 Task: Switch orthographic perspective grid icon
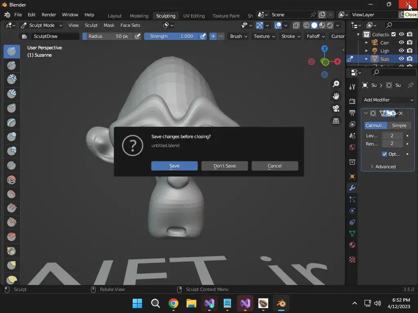336,121
